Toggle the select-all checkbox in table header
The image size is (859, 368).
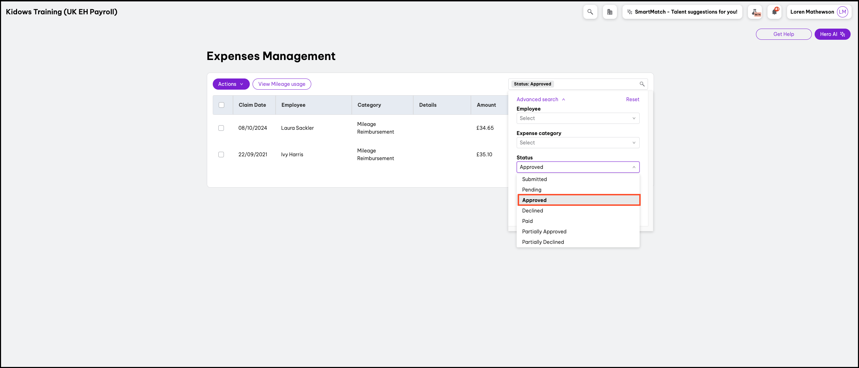pyautogui.click(x=221, y=105)
